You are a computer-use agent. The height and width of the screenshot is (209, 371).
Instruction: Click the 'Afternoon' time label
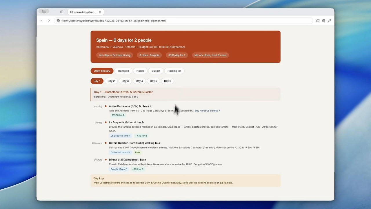point(97,143)
